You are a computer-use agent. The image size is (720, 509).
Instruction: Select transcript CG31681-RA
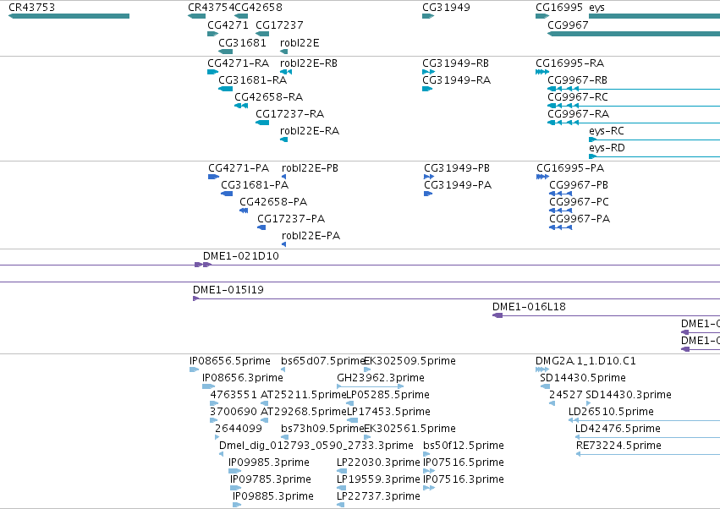tap(225, 89)
